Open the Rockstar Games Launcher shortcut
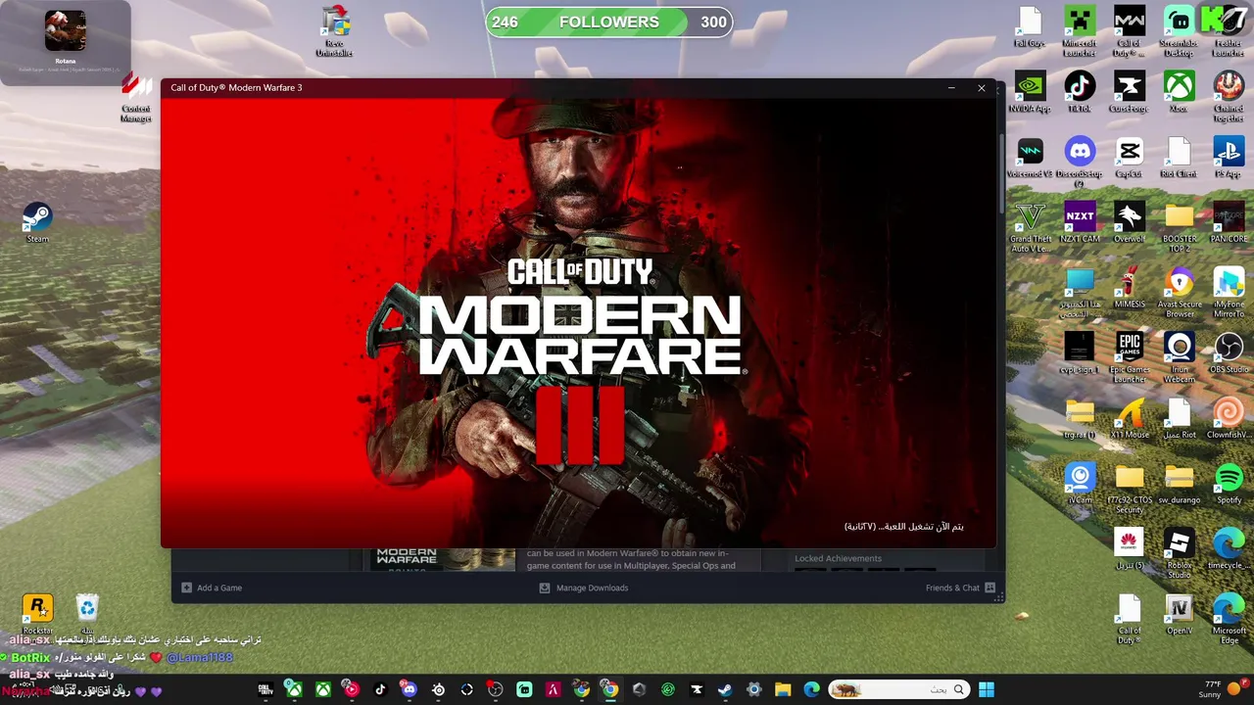This screenshot has width=1254, height=705. (x=37, y=614)
